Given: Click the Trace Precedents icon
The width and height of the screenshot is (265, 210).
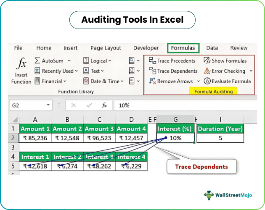Looking at the screenshot, I should tap(152, 60).
